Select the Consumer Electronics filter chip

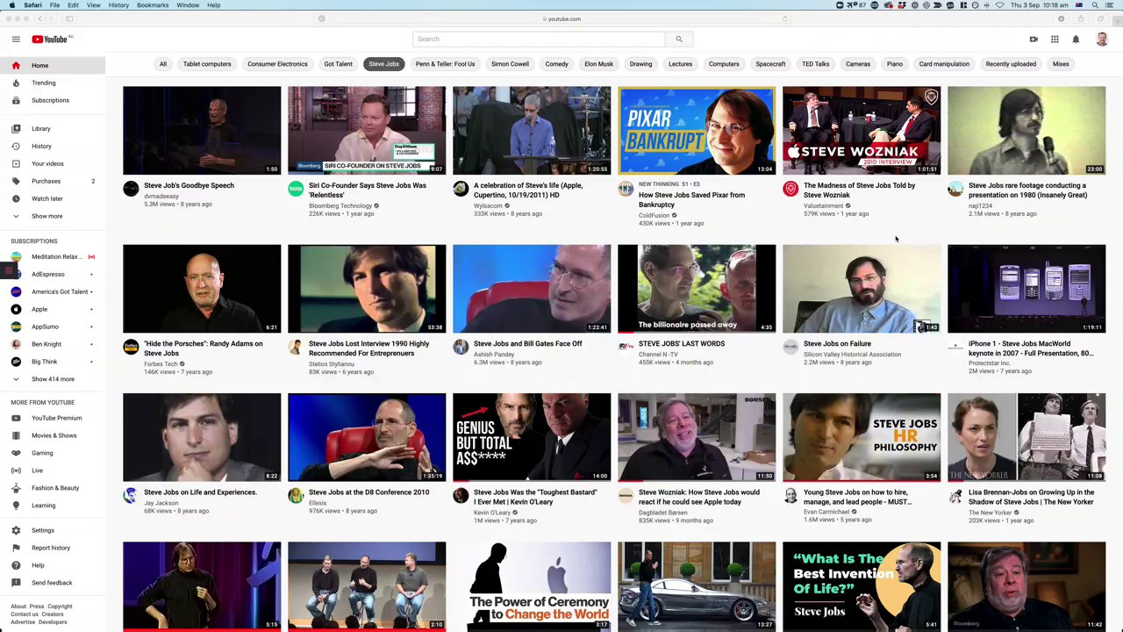(277, 64)
